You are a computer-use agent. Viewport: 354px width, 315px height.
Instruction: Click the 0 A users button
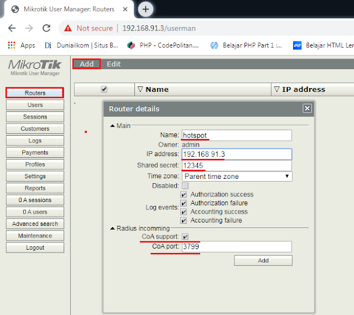coord(35,212)
